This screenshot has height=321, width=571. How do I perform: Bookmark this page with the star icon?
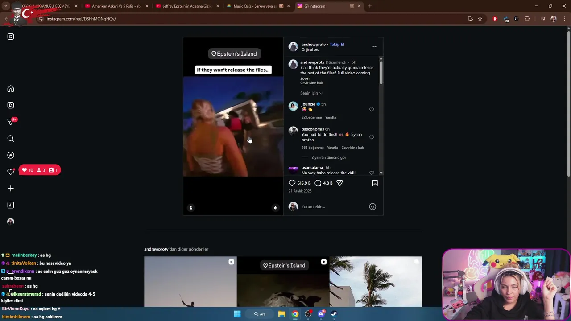(480, 19)
